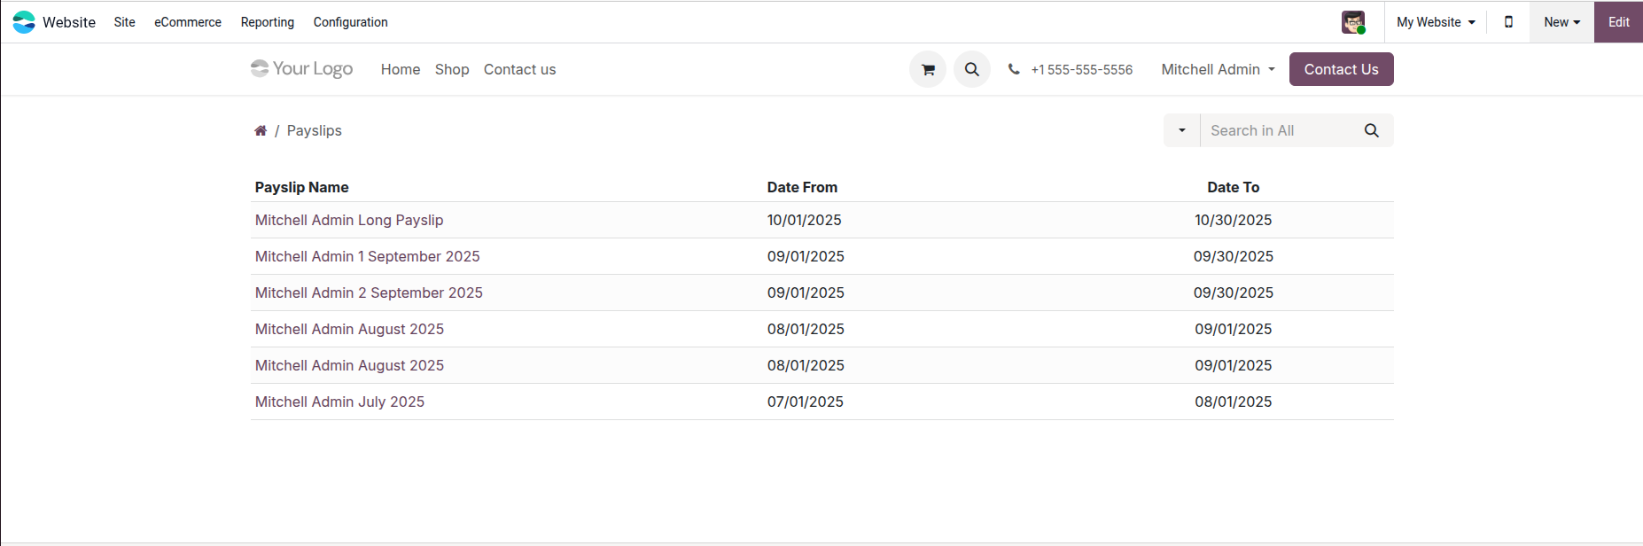Open the eCommerce menu
1643x546 pixels.
click(x=188, y=22)
